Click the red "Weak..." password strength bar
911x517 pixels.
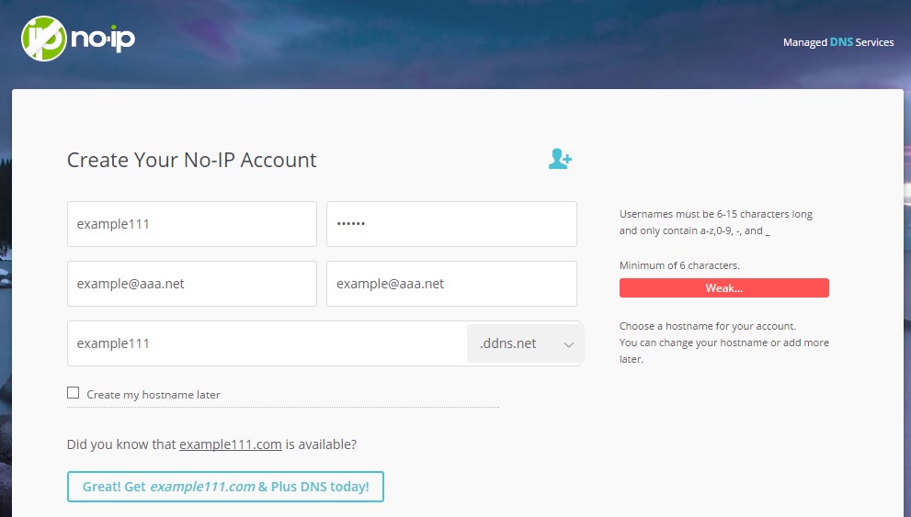[x=723, y=288]
